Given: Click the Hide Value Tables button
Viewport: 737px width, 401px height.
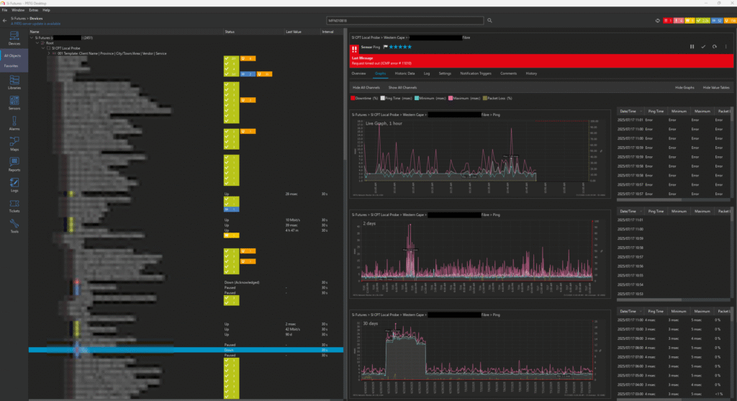Looking at the screenshot, I should [715, 86].
